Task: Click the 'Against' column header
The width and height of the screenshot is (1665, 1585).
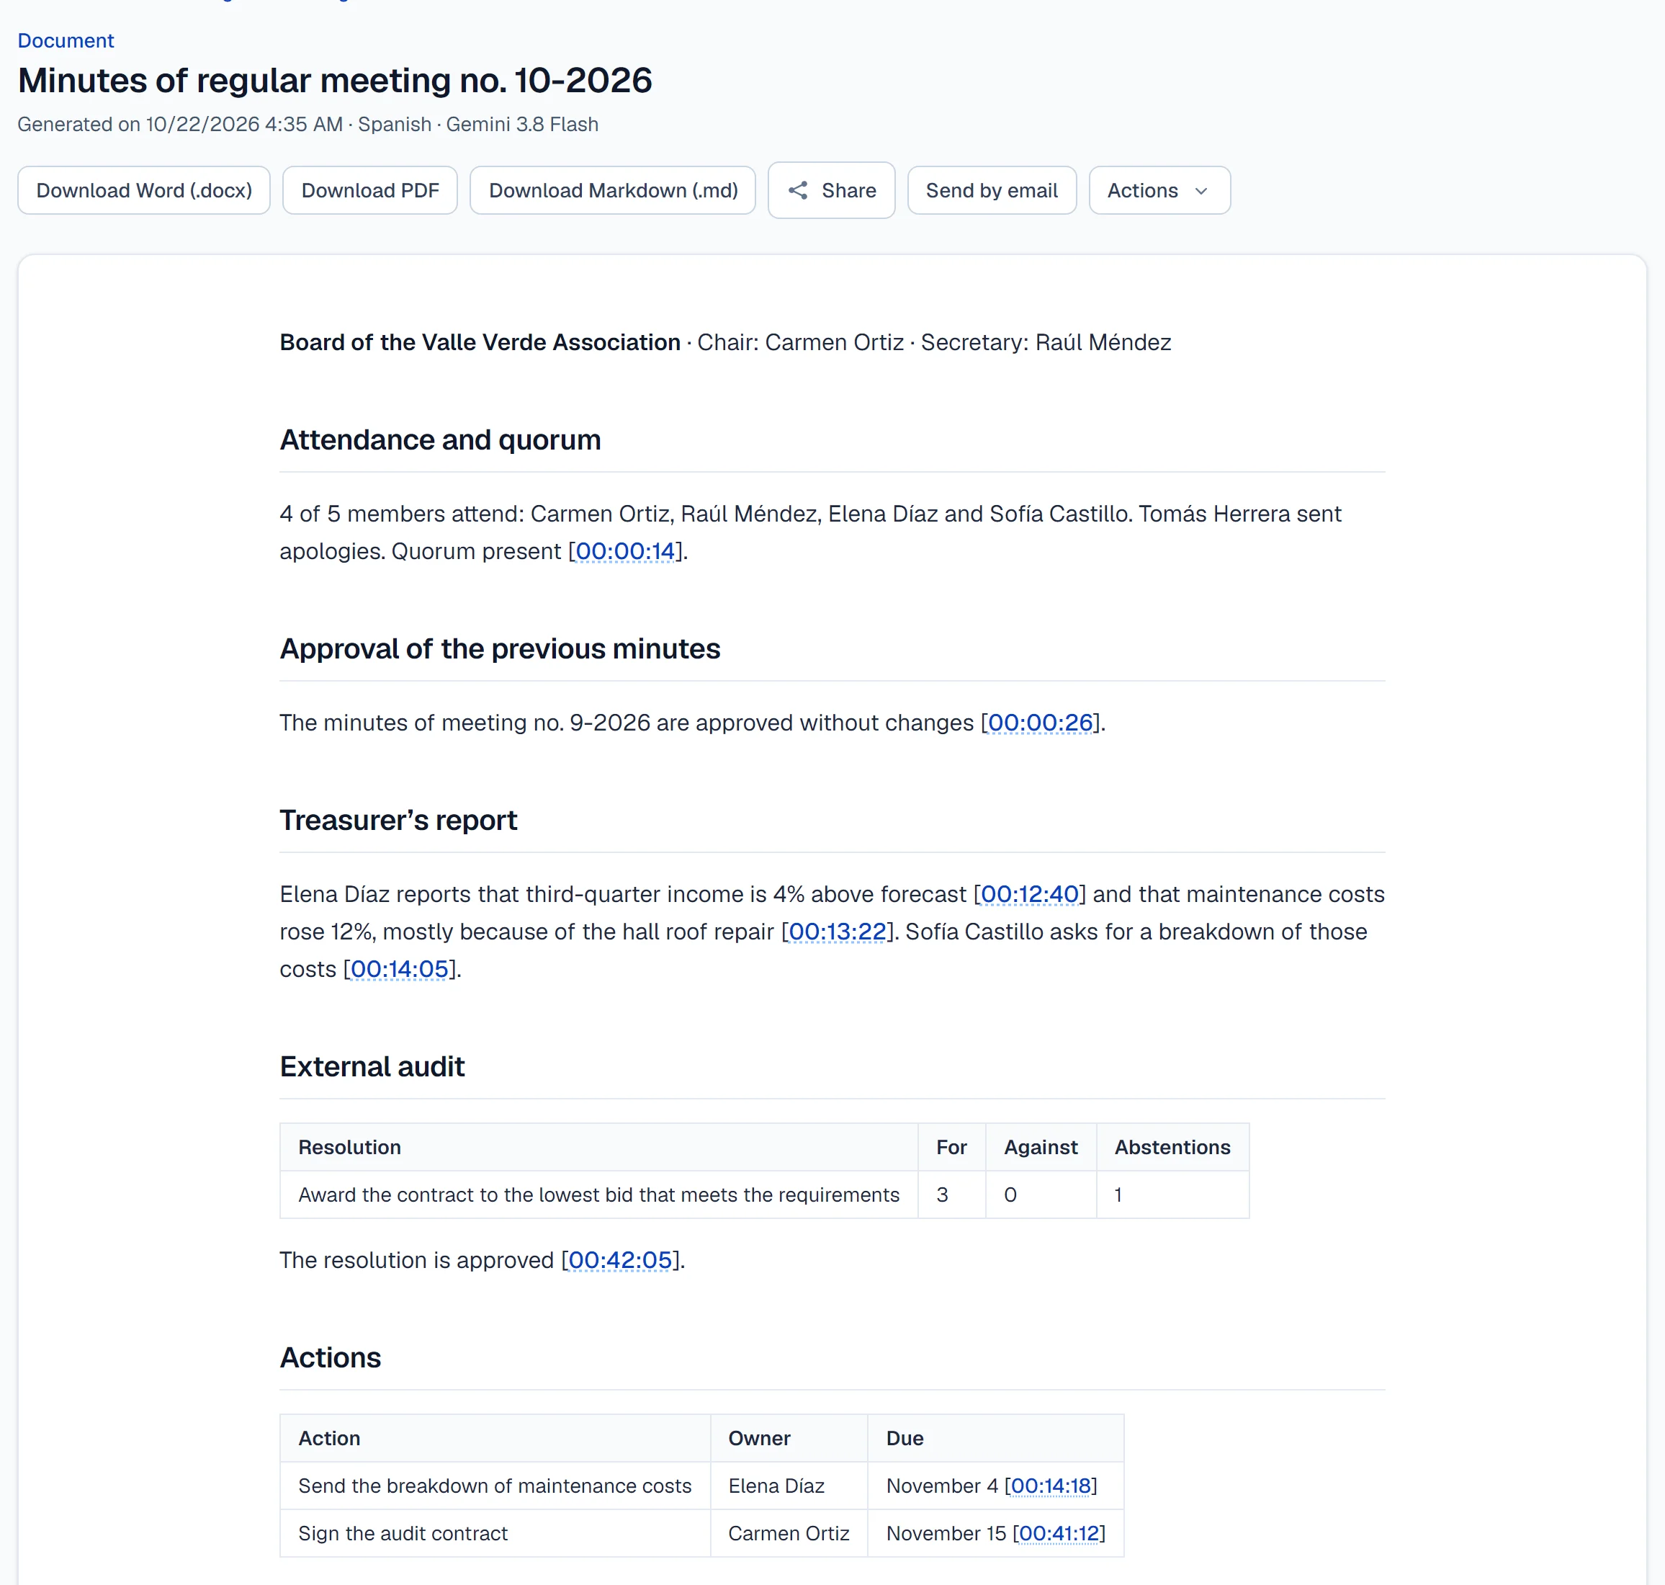Action: point(1040,1146)
